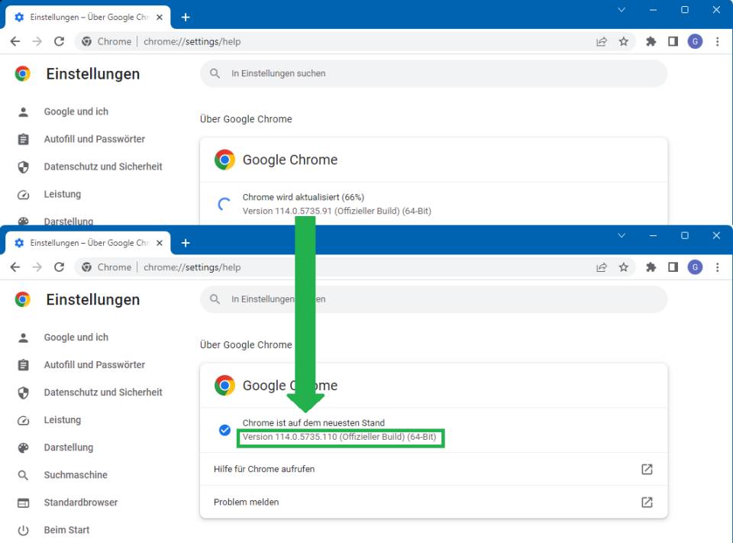Open the profile avatar G in the lower window
Viewport: 733px width, 543px height.
click(695, 267)
